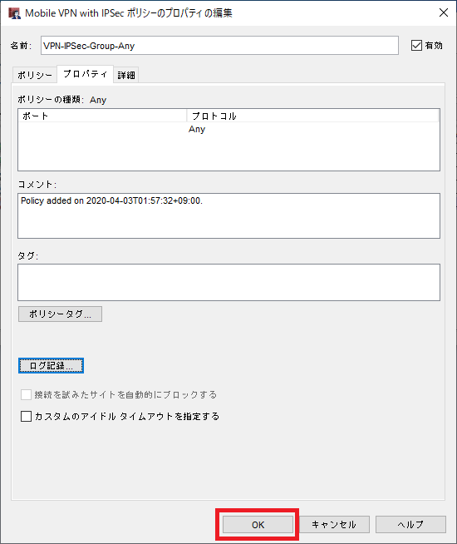Screen dimensions: 457x544
Task: Toggle the 有効 checkbox
Action: pos(416,46)
